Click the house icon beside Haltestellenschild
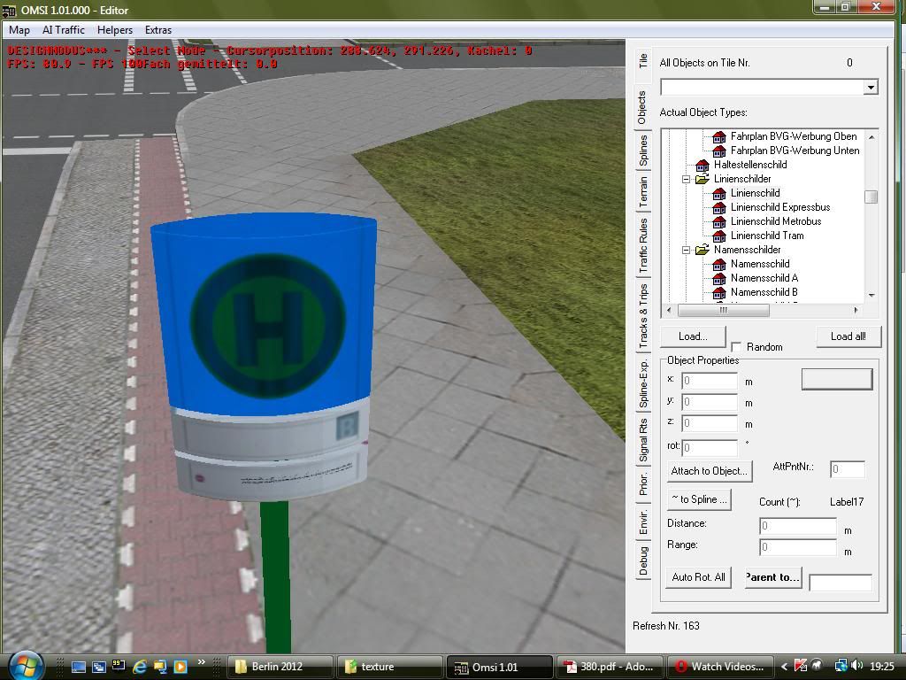 [703, 166]
